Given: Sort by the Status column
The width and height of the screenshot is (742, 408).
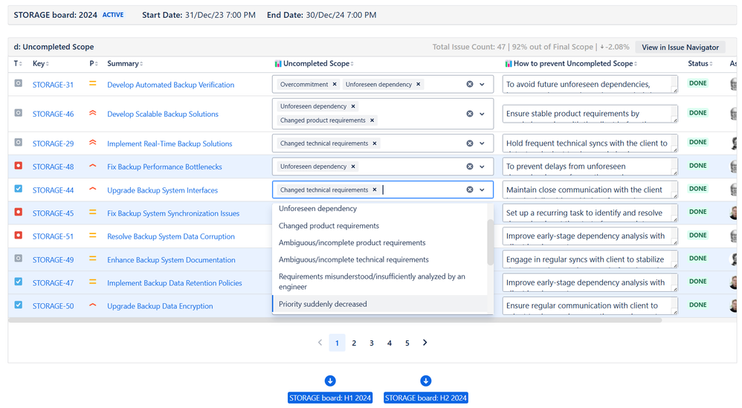Looking at the screenshot, I should 700,63.
